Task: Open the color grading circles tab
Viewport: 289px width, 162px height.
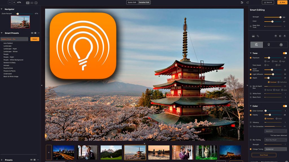Action: (281, 45)
